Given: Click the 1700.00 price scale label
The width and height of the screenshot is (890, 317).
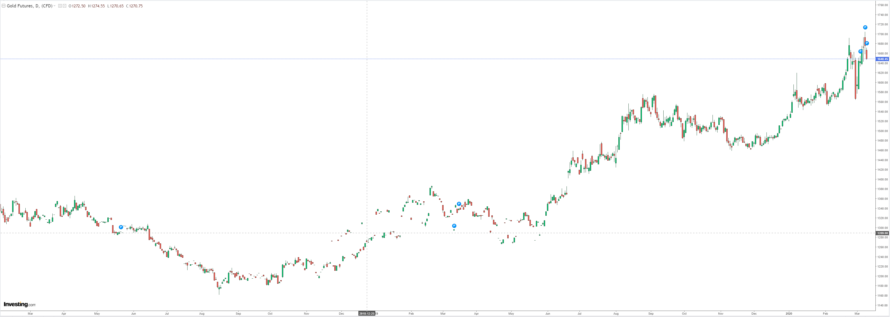Looking at the screenshot, I should pyautogui.click(x=882, y=34).
